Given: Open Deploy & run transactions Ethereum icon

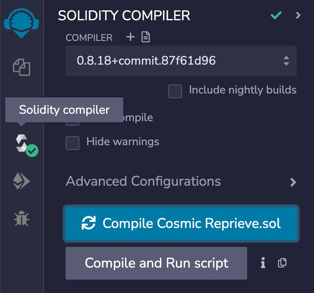Looking at the screenshot, I should click(x=22, y=181).
